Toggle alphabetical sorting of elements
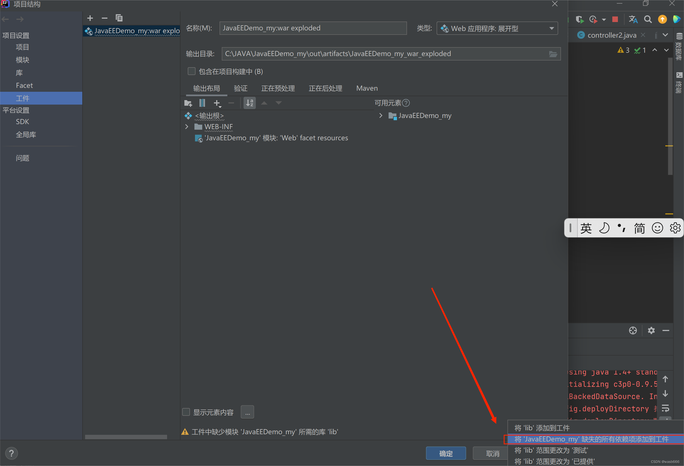 [x=249, y=103]
